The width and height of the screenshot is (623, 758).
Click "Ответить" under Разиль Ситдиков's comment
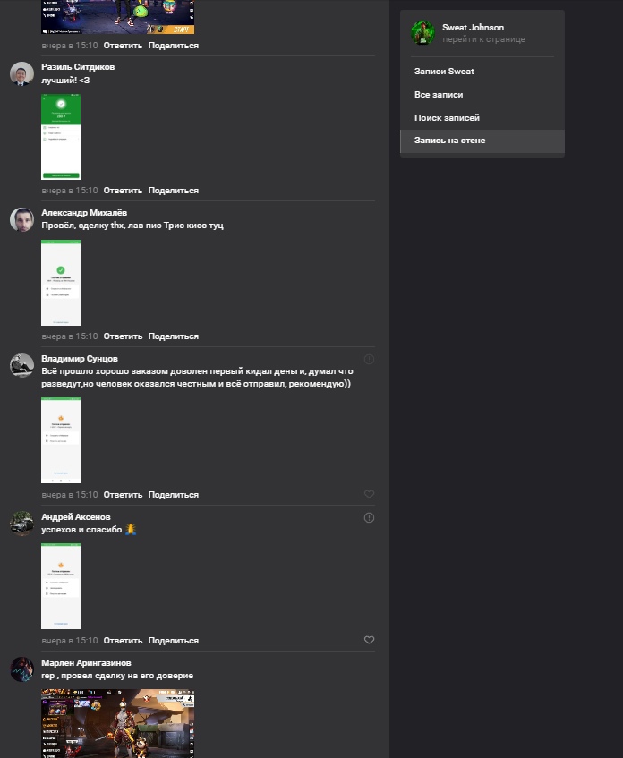[123, 191]
